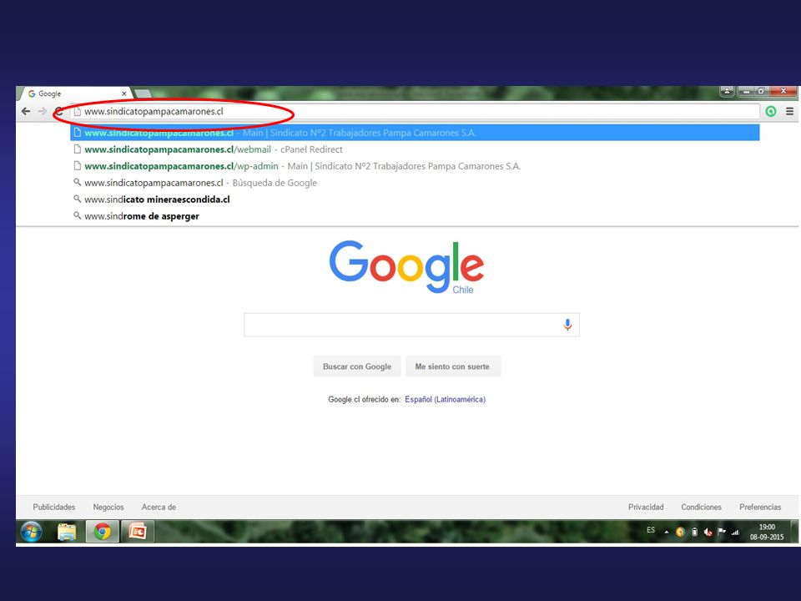Viewport: 801px width, 601px height.
Task: Open the Español (Latinoamérica) link
Action: 445,399
